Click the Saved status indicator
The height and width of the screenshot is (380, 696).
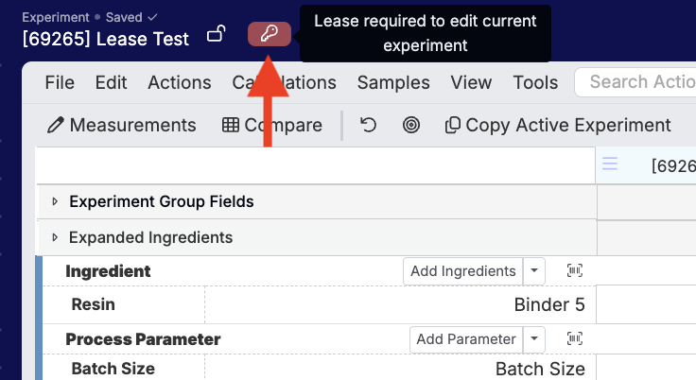(131, 17)
